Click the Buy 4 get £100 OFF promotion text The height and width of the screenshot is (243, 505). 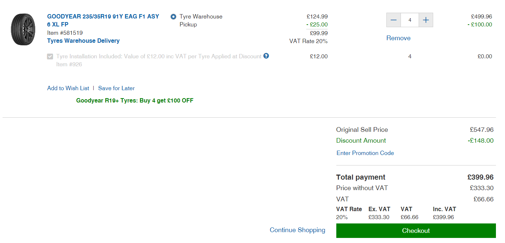[x=135, y=100]
